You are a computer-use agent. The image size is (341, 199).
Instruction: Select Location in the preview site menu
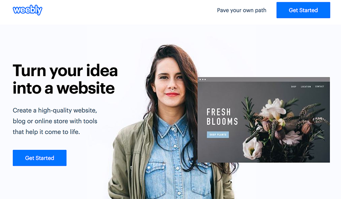pyautogui.click(x=306, y=87)
